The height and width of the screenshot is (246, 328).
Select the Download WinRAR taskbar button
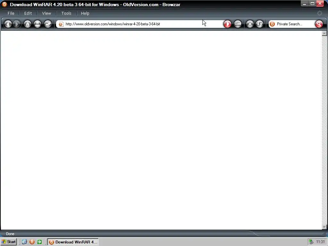(73, 242)
